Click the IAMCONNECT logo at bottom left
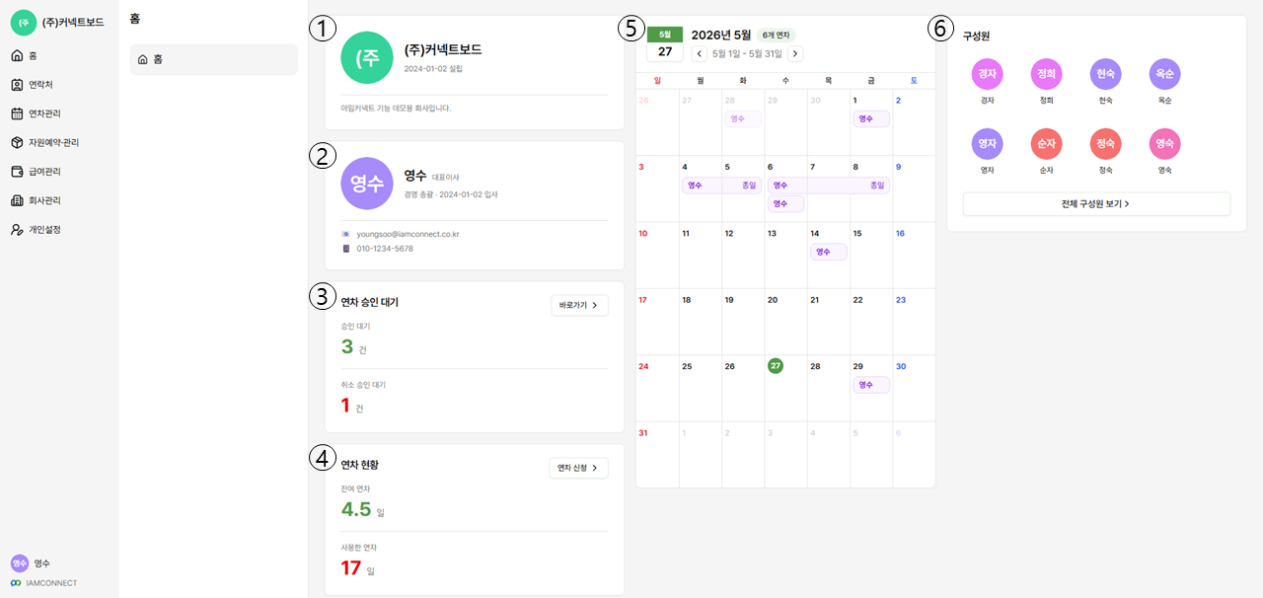This screenshot has height=598, width=1263. click(x=44, y=583)
